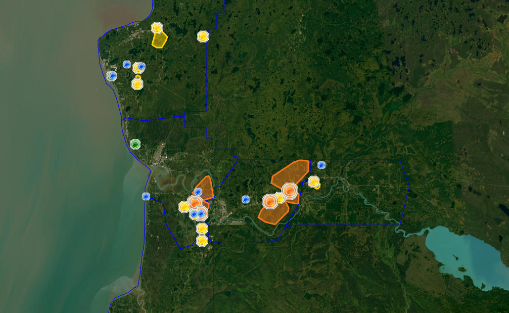Image resolution: width=509 pixels, height=313 pixels.
Task: Click the easternmost yellow marker on the map
Action: 313,182
